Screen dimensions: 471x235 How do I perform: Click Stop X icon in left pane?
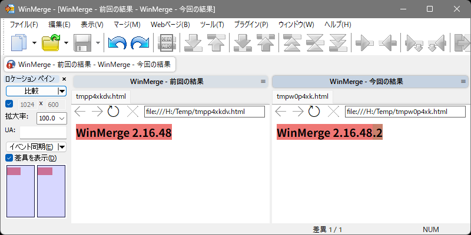pyautogui.click(x=132, y=112)
